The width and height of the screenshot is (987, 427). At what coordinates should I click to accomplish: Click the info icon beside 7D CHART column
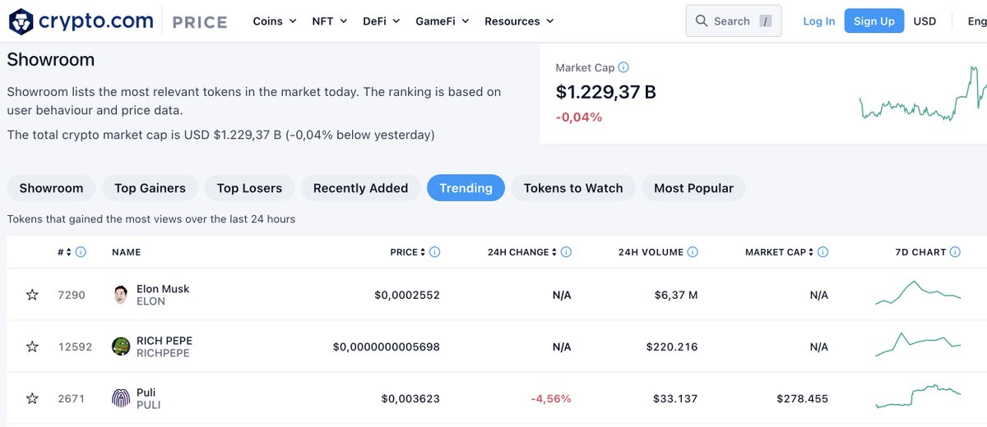click(x=955, y=252)
